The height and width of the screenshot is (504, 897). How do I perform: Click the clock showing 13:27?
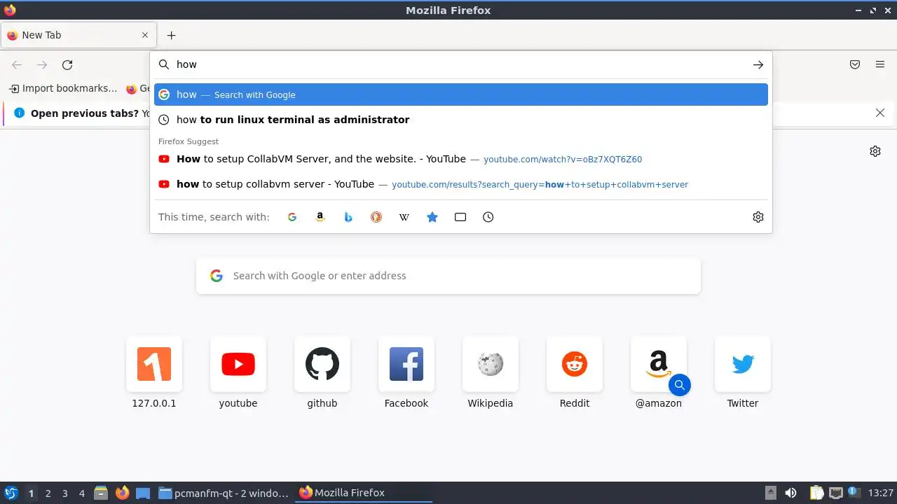[880, 493]
